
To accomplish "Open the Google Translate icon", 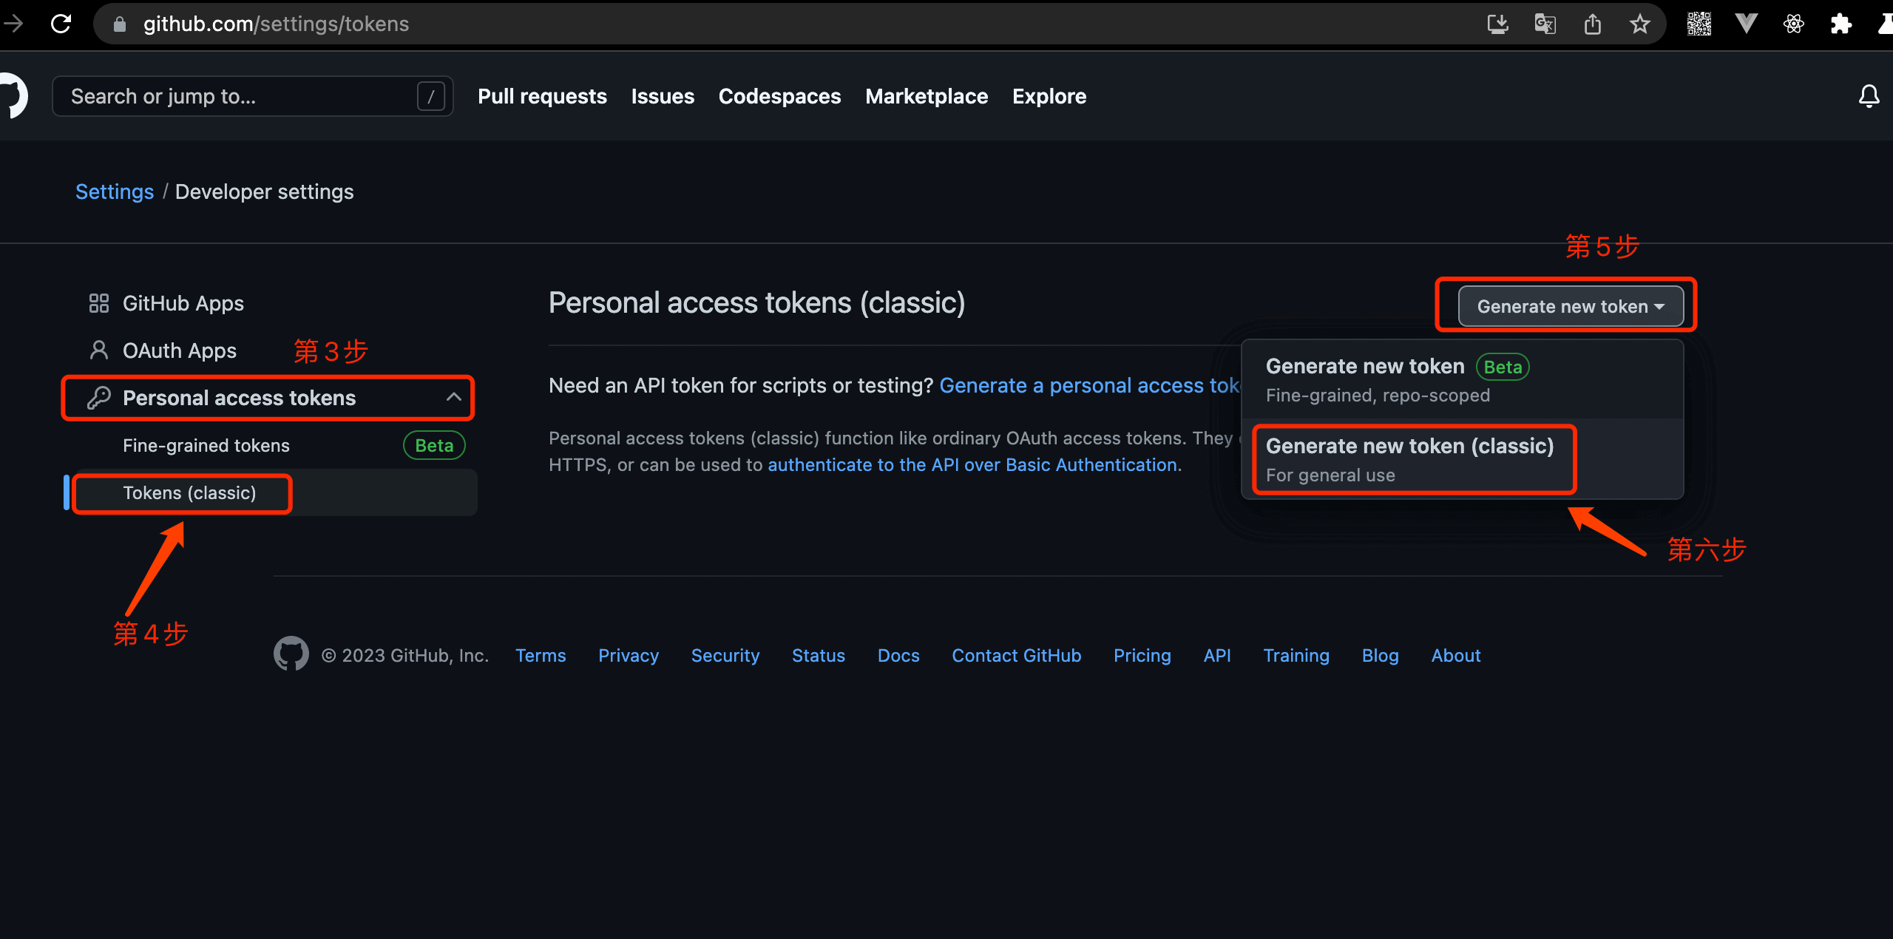I will pyautogui.click(x=1545, y=24).
